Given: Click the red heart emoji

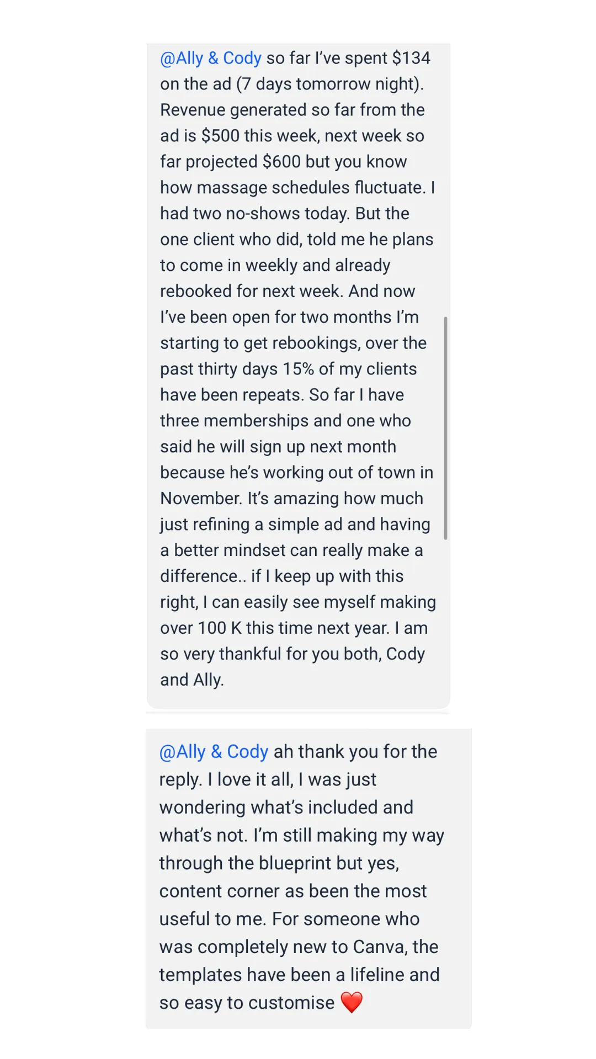Looking at the screenshot, I should tap(352, 1002).
